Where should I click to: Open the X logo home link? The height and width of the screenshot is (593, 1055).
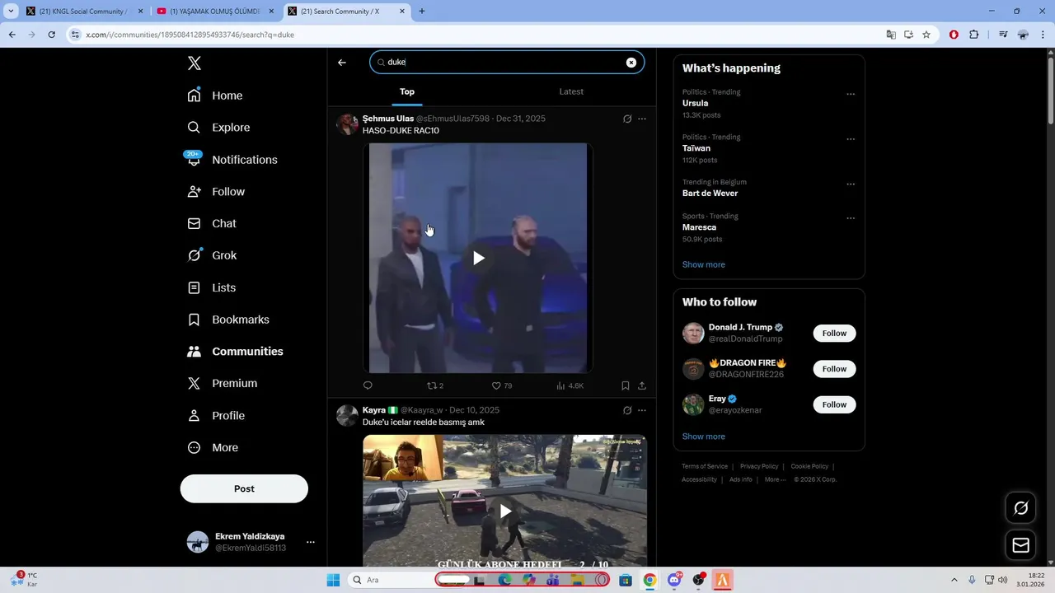pyautogui.click(x=195, y=63)
